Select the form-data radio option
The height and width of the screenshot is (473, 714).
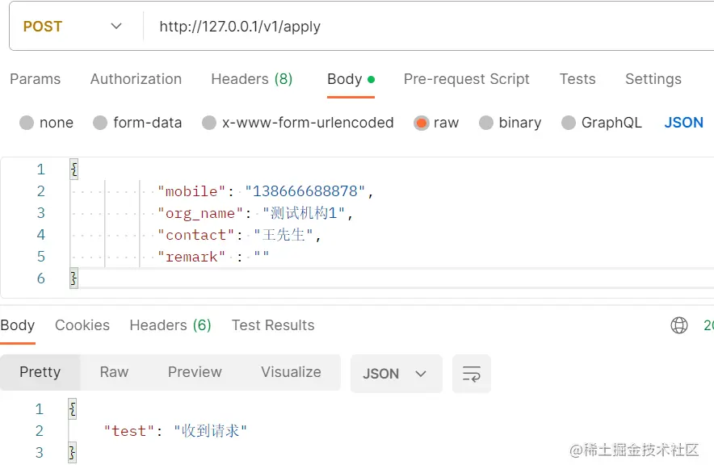click(x=137, y=123)
